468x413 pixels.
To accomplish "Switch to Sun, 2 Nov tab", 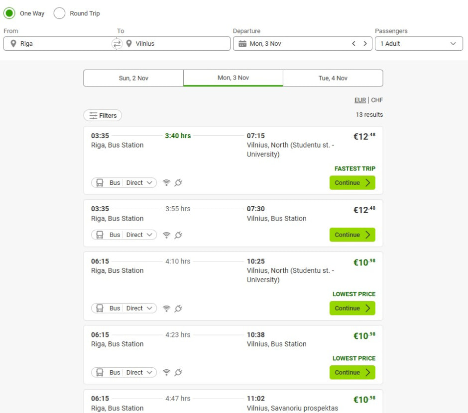I will (133, 78).
